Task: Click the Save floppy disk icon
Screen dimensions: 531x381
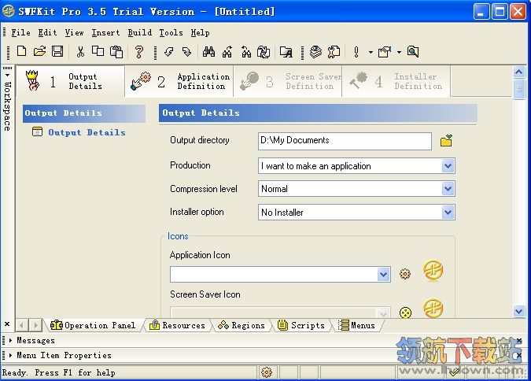Action: pos(57,51)
